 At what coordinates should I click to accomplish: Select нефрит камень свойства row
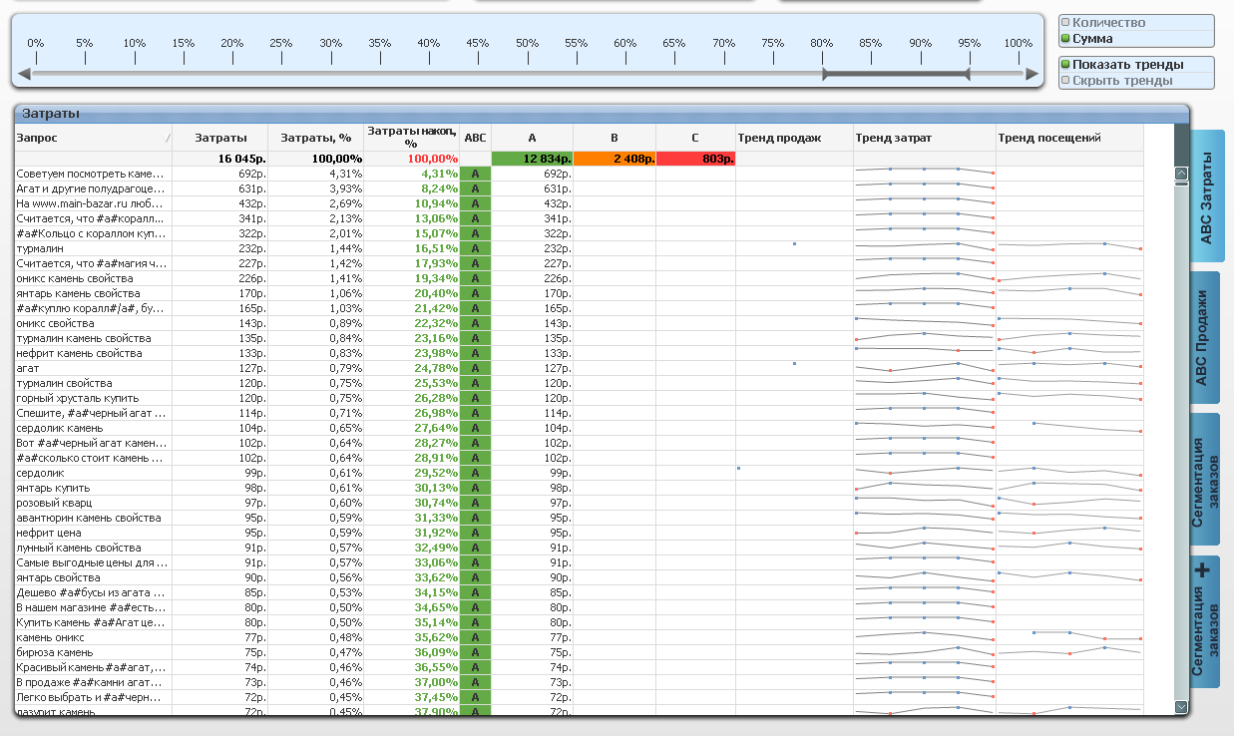[93, 353]
